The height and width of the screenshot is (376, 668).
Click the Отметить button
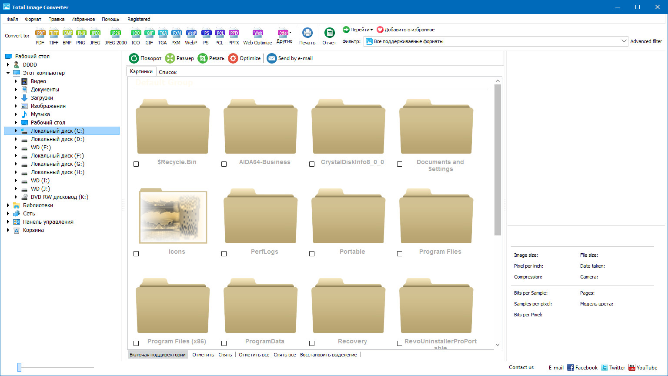[x=203, y=355]
